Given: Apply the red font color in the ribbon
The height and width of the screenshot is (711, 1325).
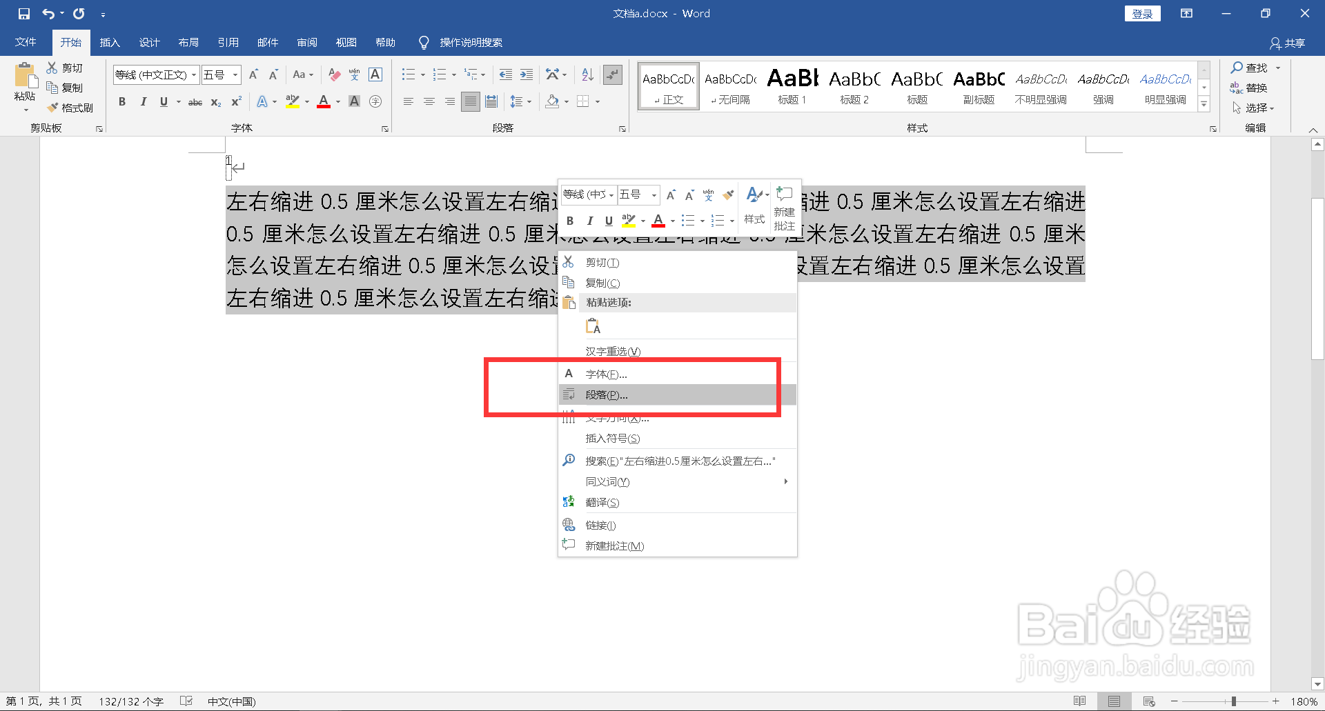Looking at the screenshot, I should (323, 102).
